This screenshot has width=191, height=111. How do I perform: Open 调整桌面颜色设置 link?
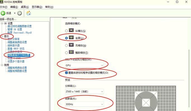[x=17, y=42]
